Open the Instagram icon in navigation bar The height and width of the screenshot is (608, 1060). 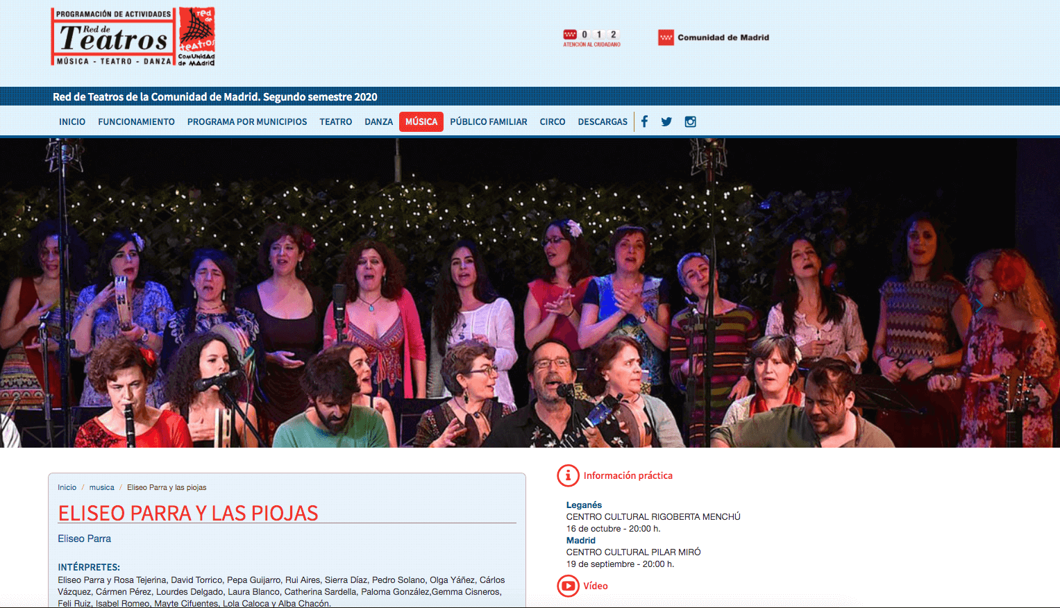click(690, 121)
